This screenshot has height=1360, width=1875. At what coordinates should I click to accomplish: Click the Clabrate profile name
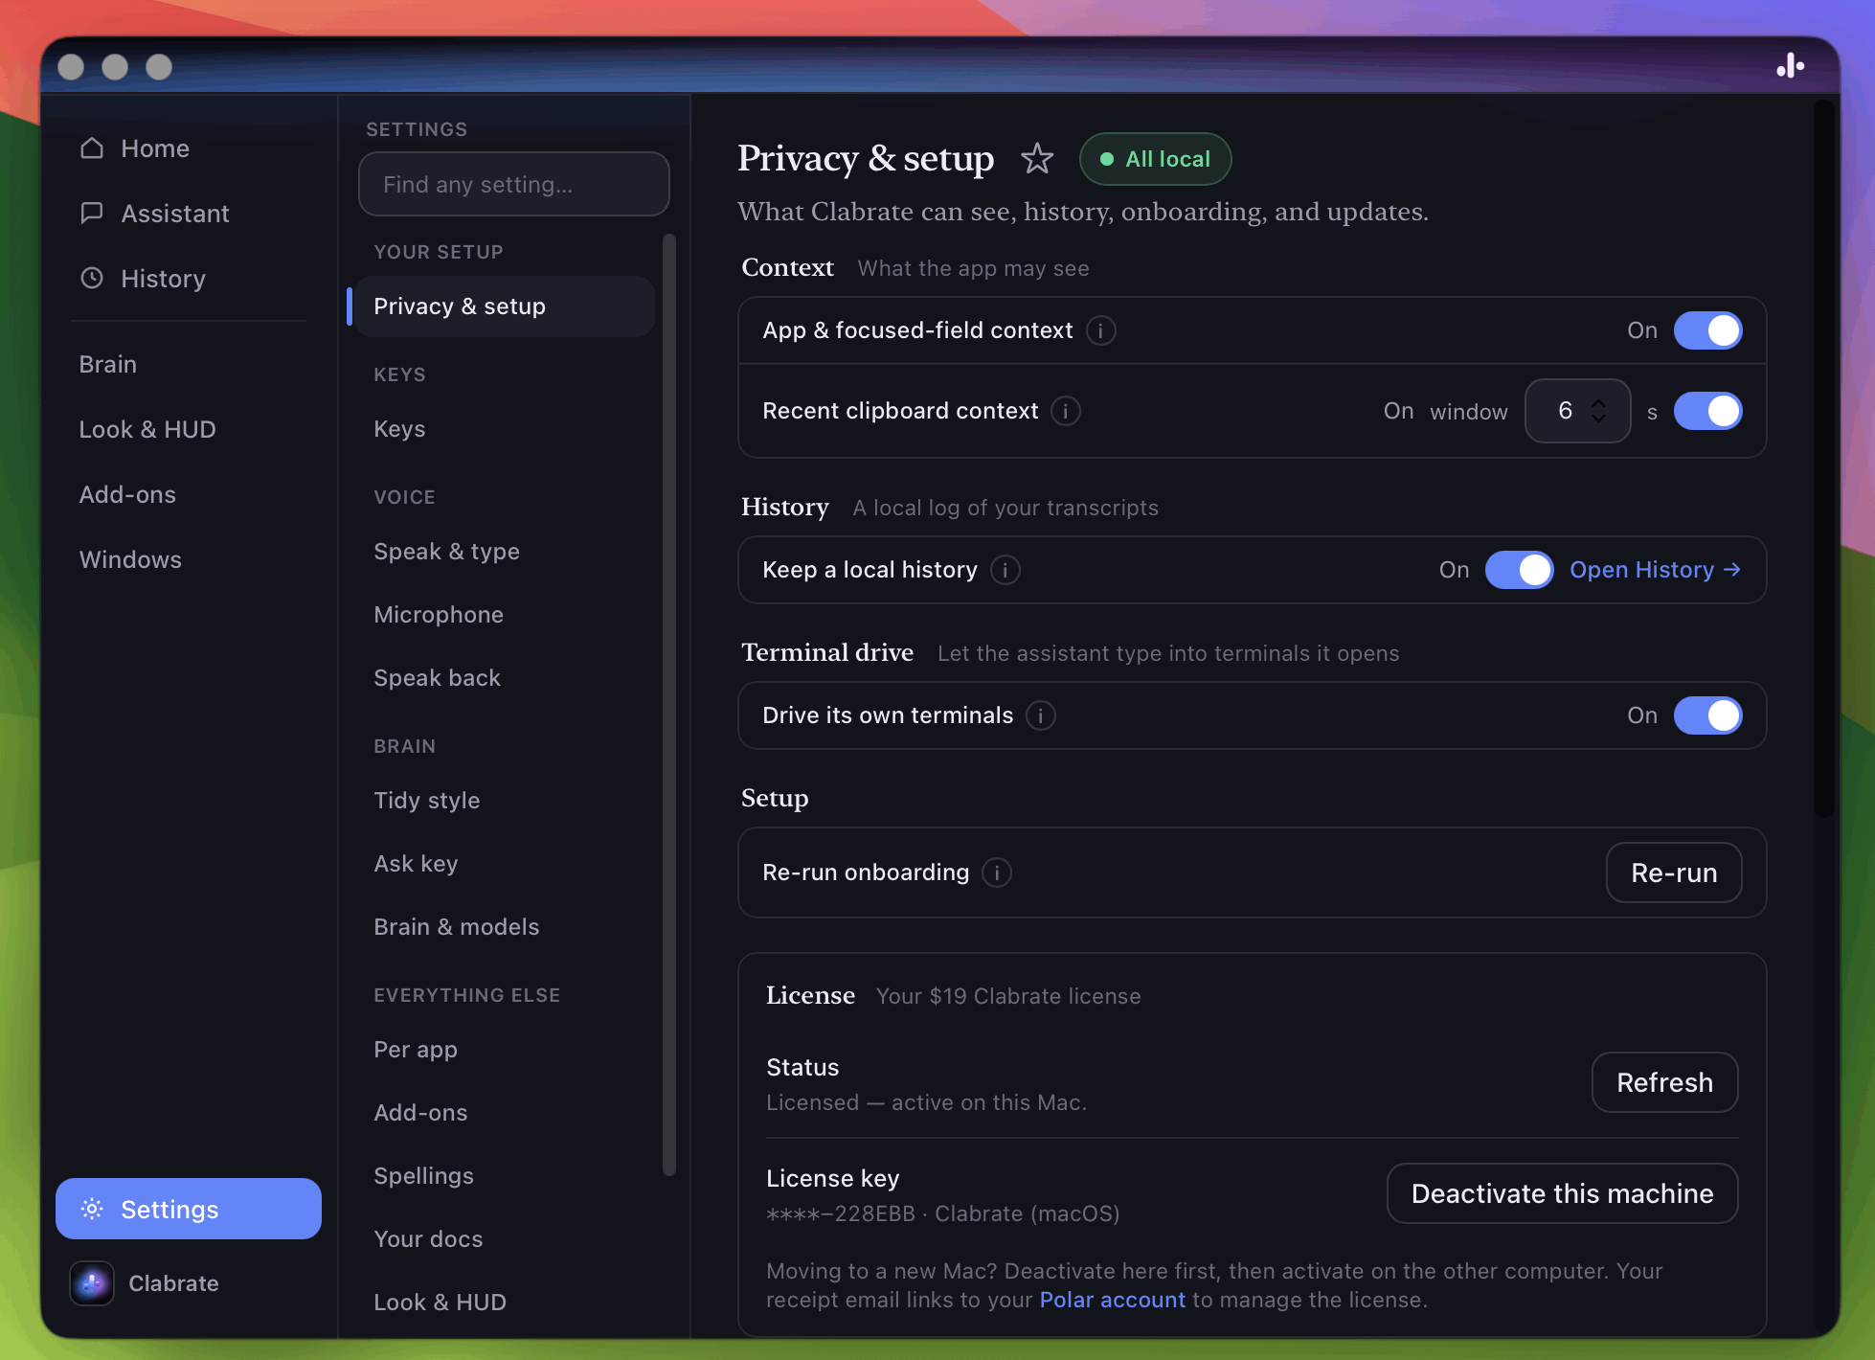173,1283
